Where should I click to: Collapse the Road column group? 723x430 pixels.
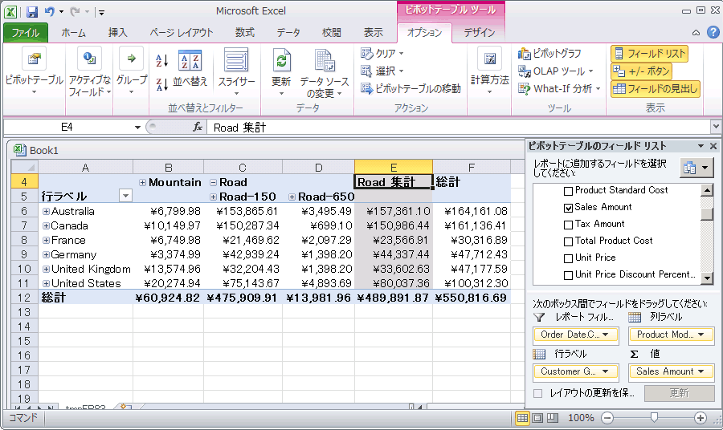[x=213, y=182]
